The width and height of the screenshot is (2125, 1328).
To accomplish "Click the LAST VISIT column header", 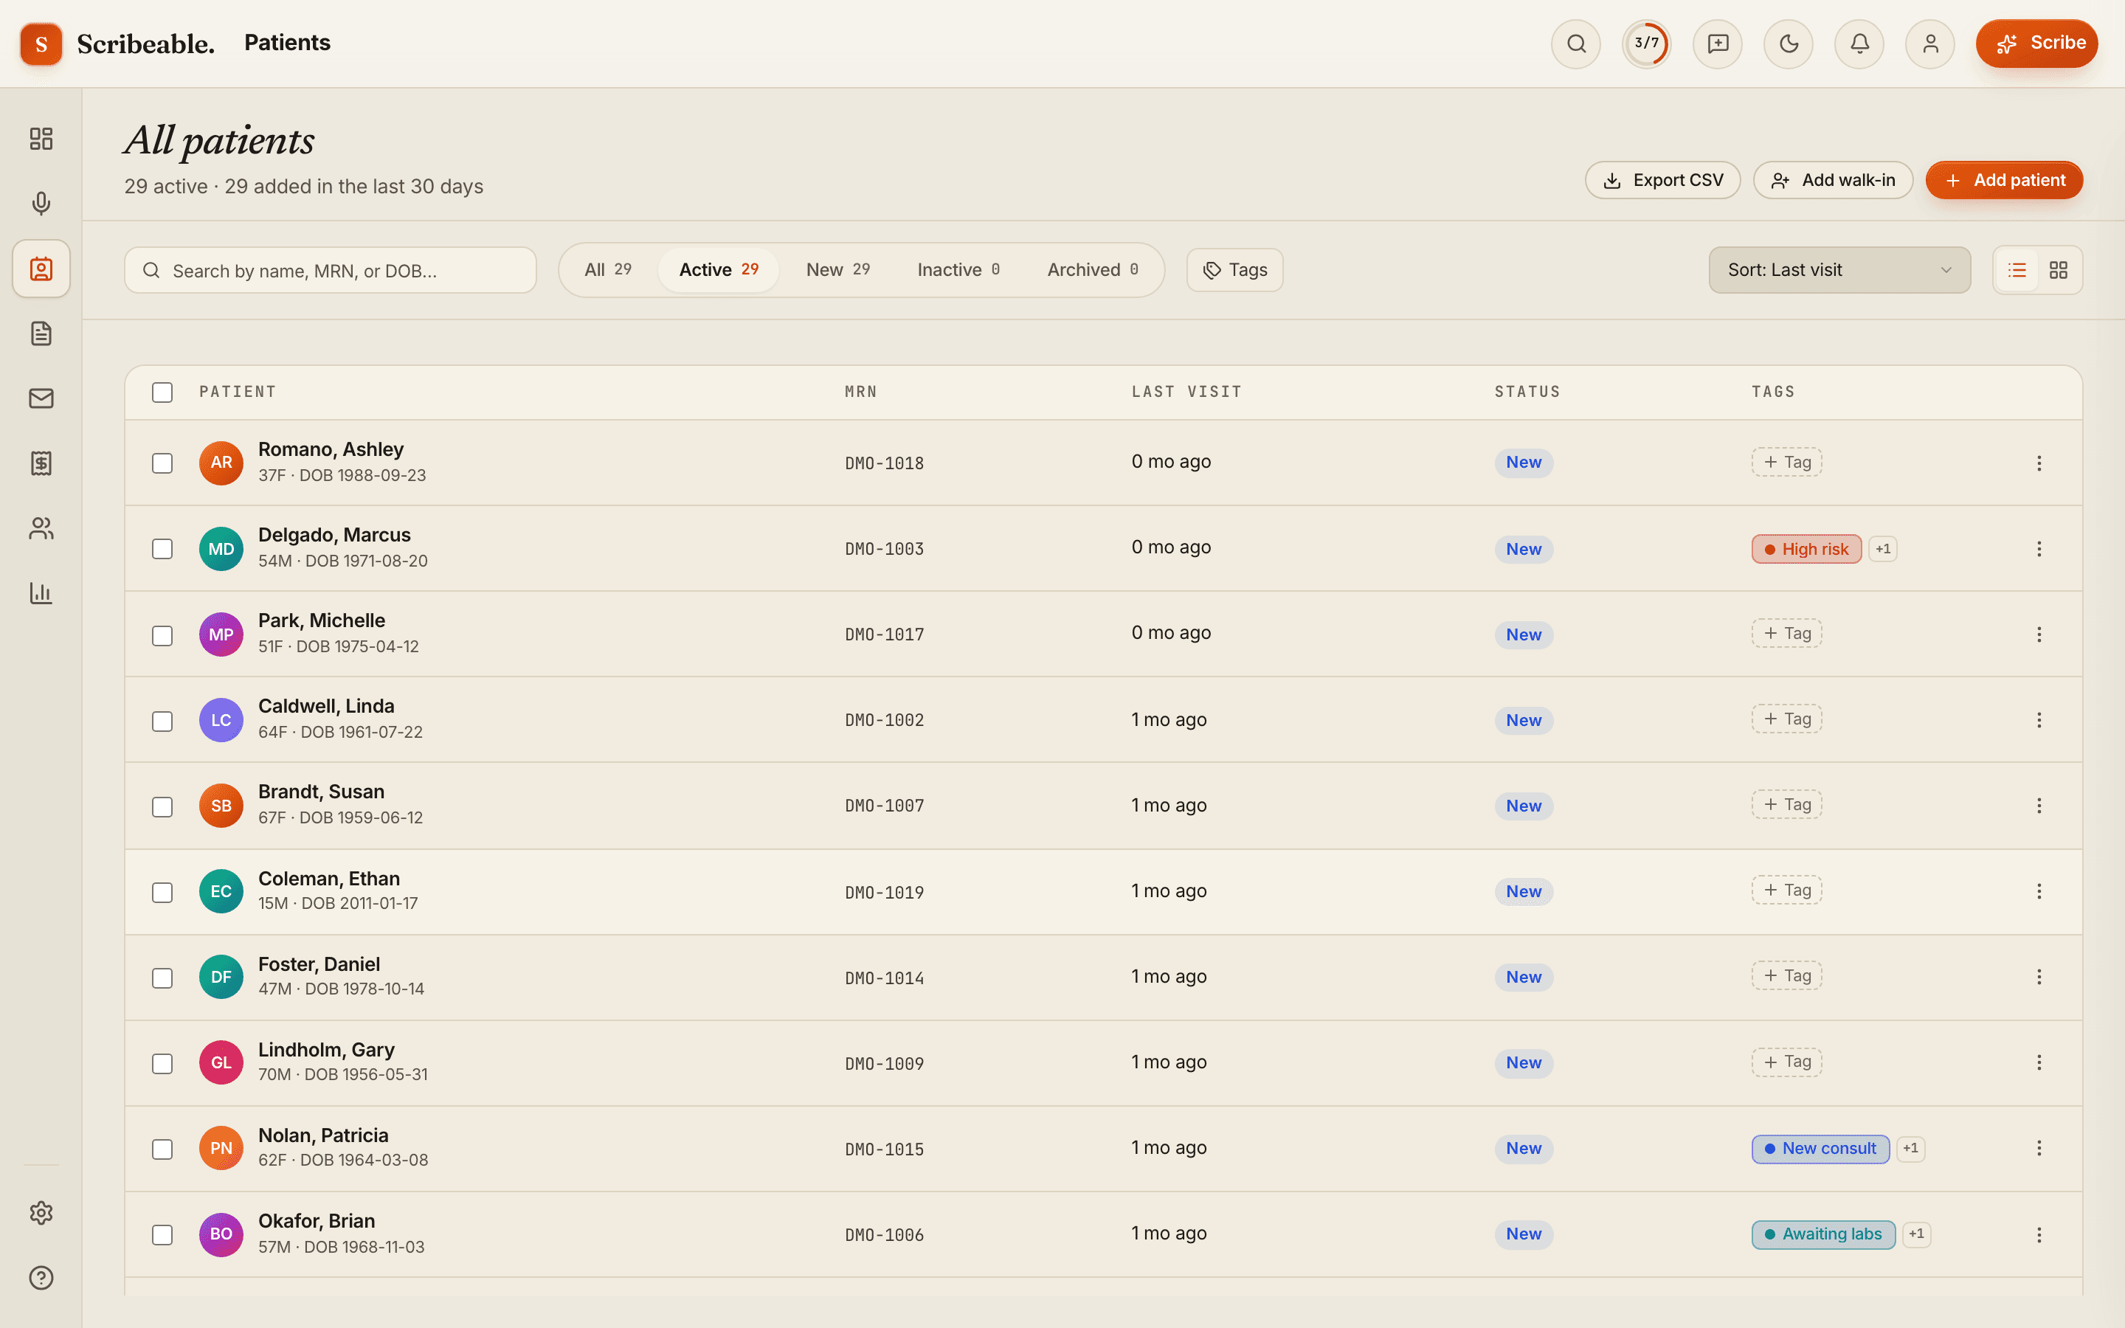I will 1186,392.
